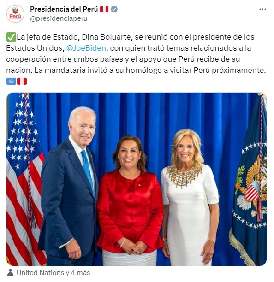The height and width of the screenshot is (282, 274).
Task: Click the person icon beside tagged accounts
Action: (11, 273)
